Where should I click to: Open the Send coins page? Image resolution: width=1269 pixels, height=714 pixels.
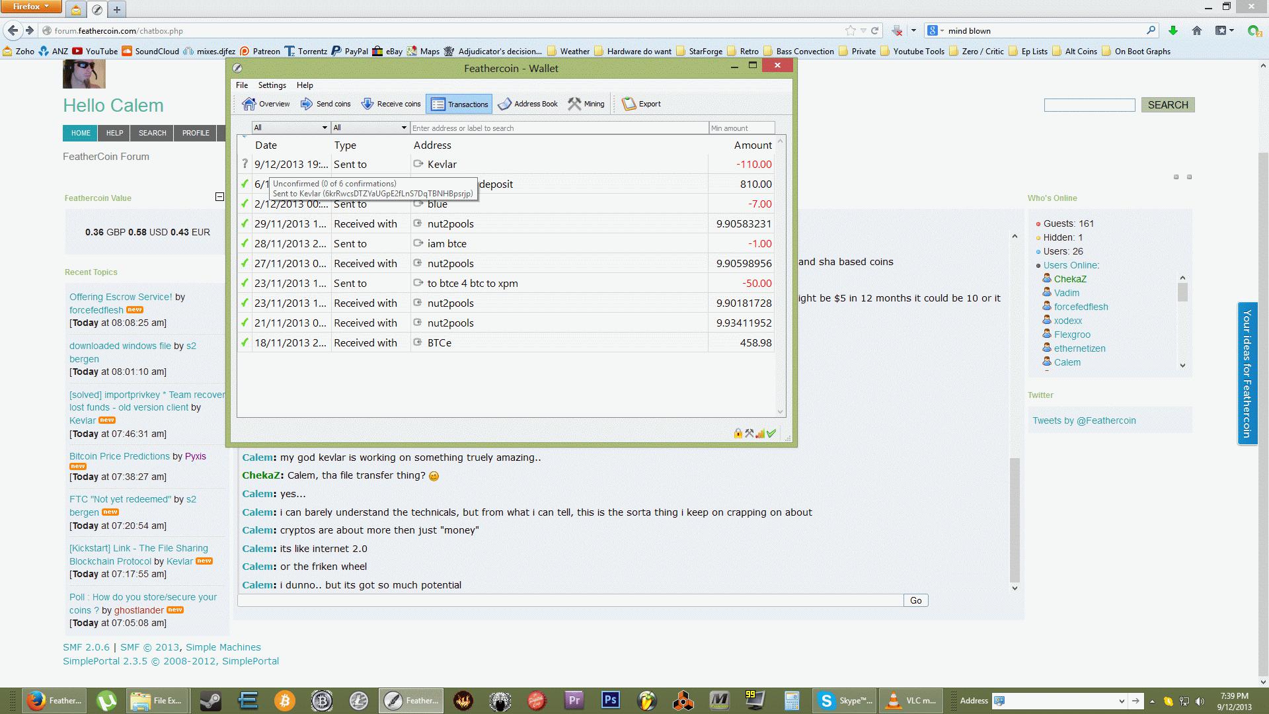pos(325,104)
